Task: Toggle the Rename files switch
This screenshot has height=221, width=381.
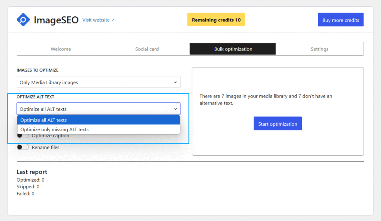Action: (23, 147)
